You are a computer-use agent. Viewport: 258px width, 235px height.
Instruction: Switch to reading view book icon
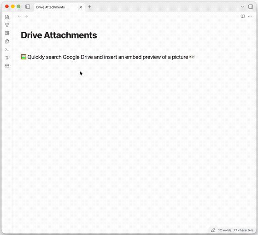tap(243, 16)
